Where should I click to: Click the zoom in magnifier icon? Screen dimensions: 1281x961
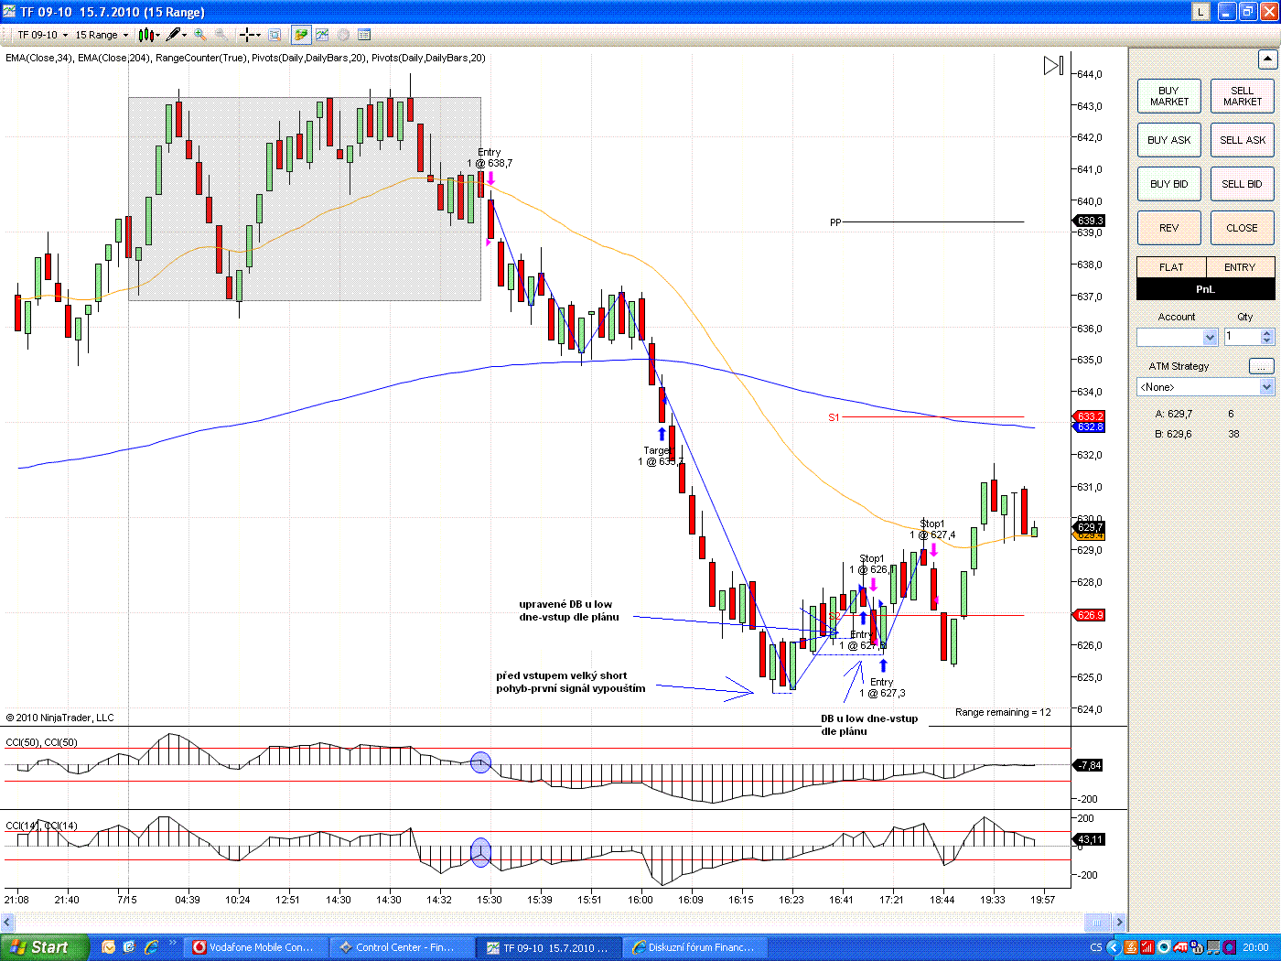coord(200,35)
